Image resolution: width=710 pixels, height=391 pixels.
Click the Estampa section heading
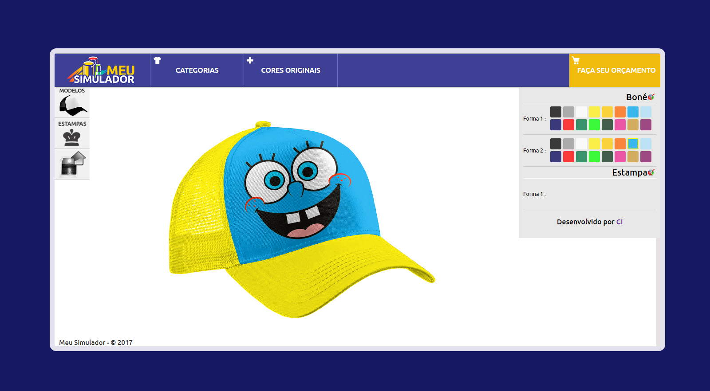[629, 172]
